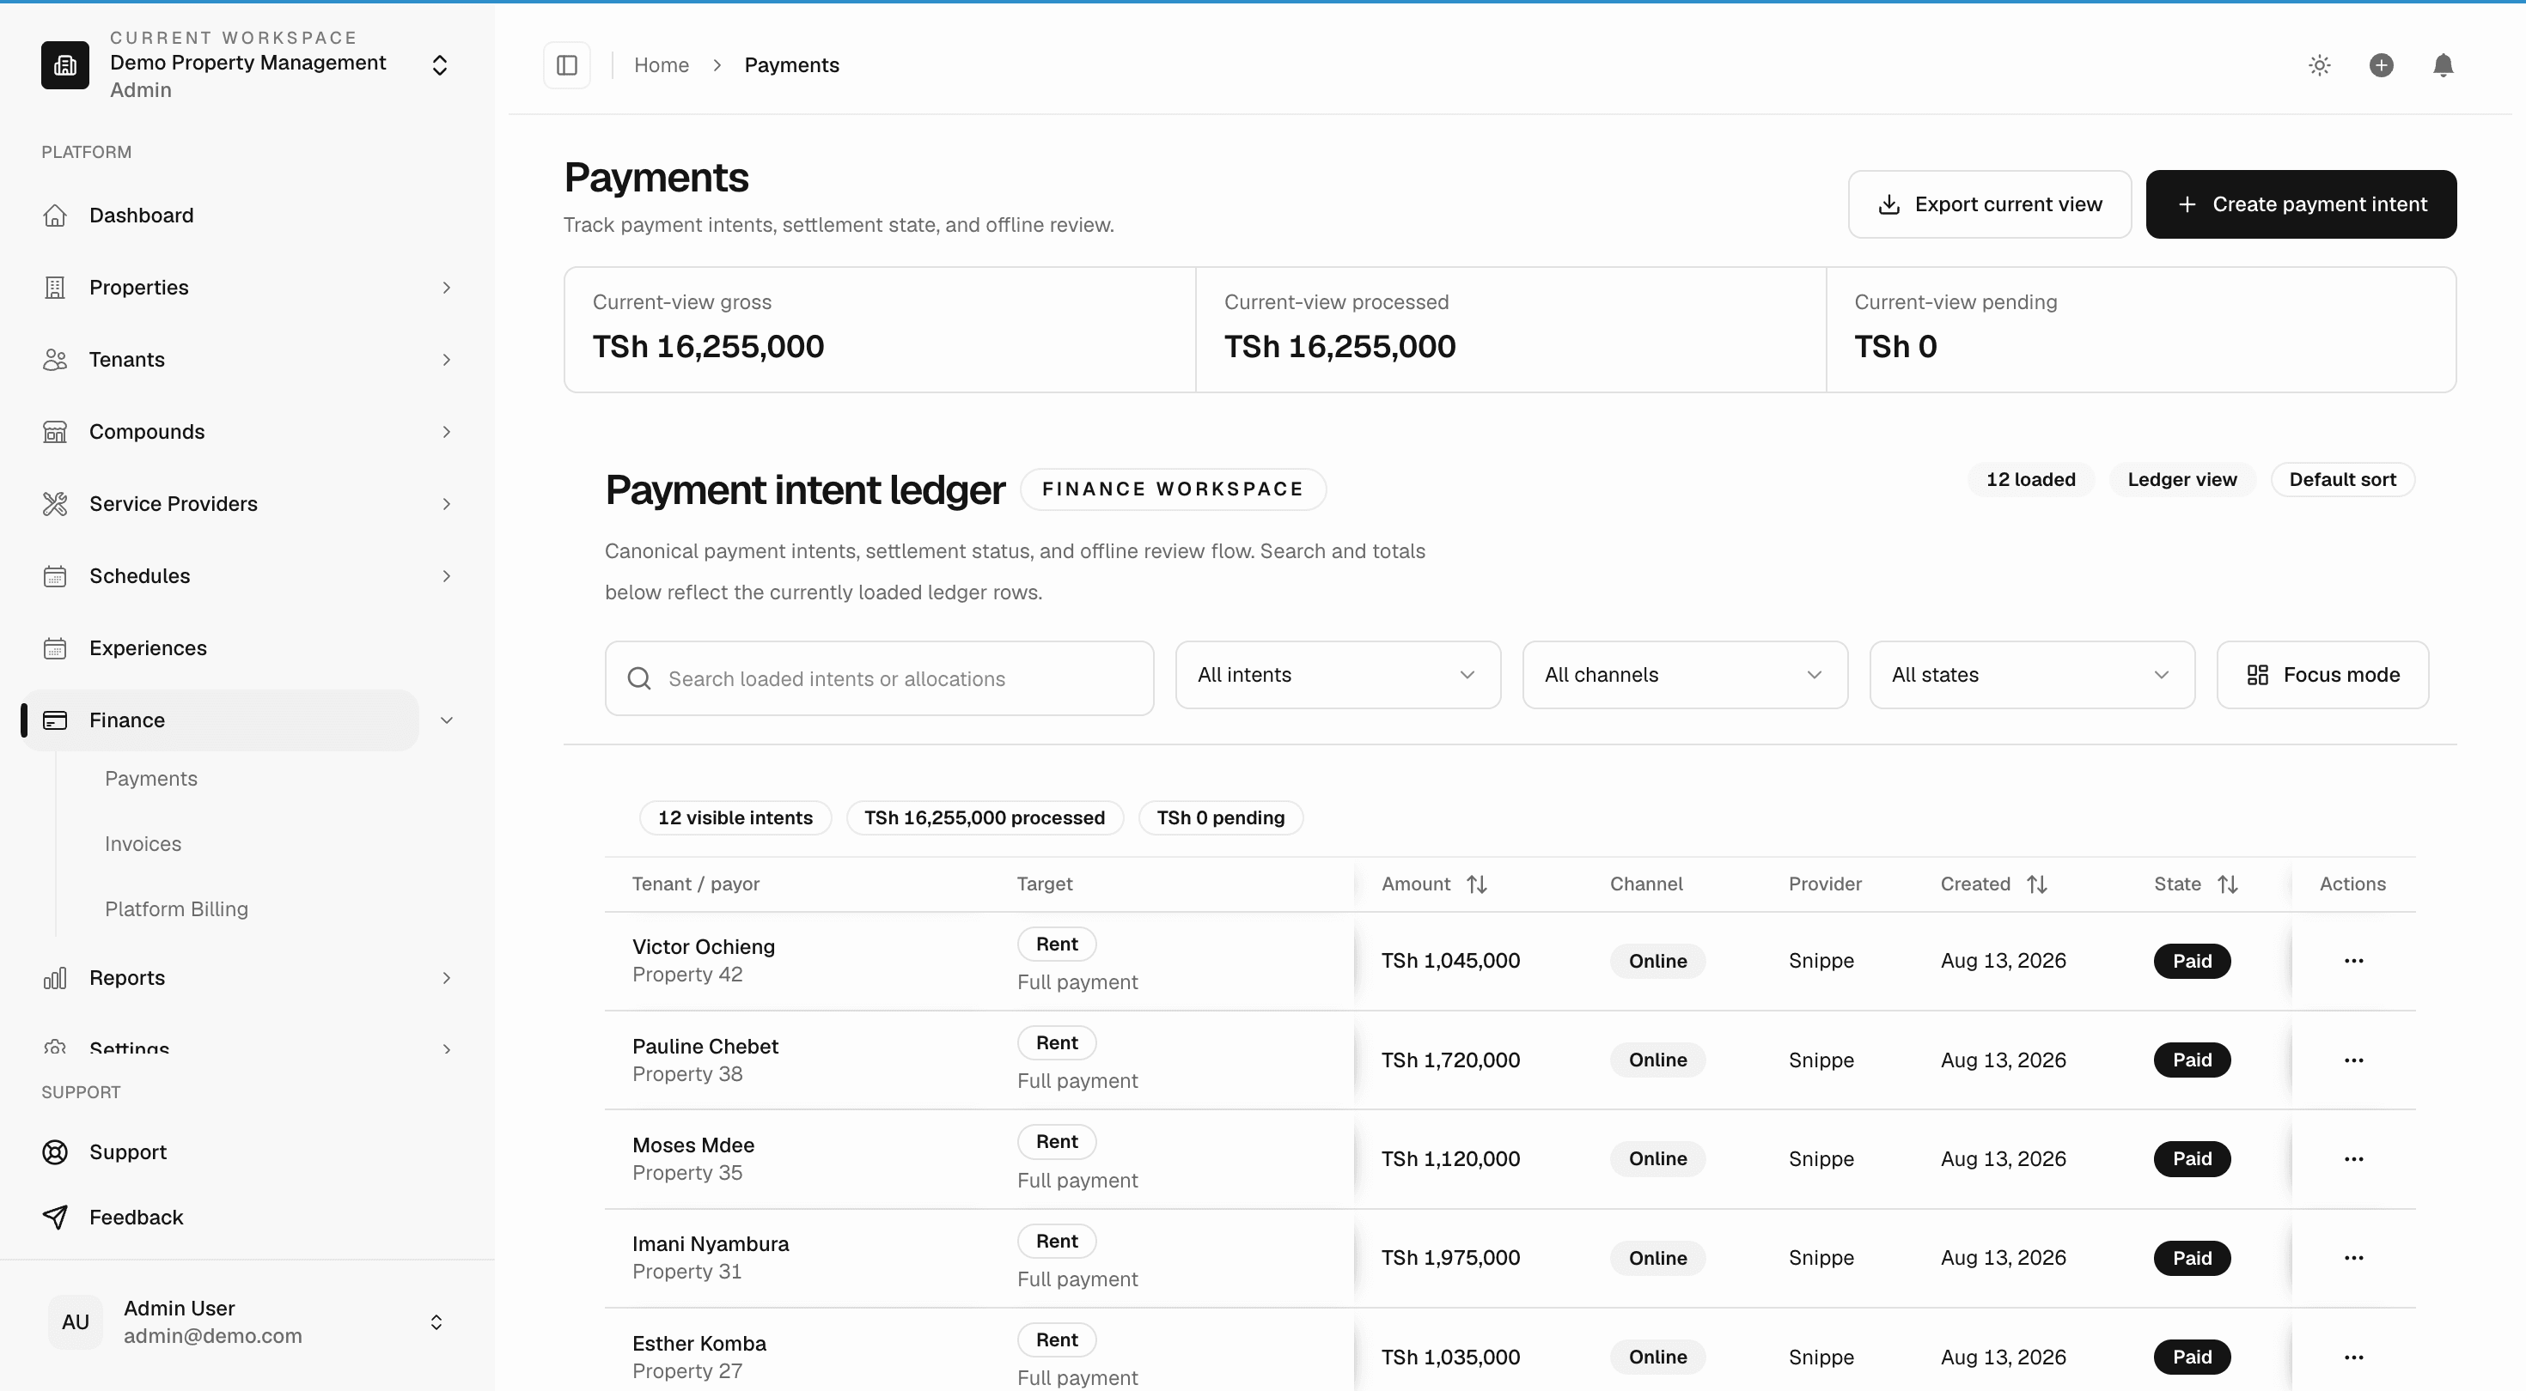Toggle the sidebar panel icon

tap(567, 64)
